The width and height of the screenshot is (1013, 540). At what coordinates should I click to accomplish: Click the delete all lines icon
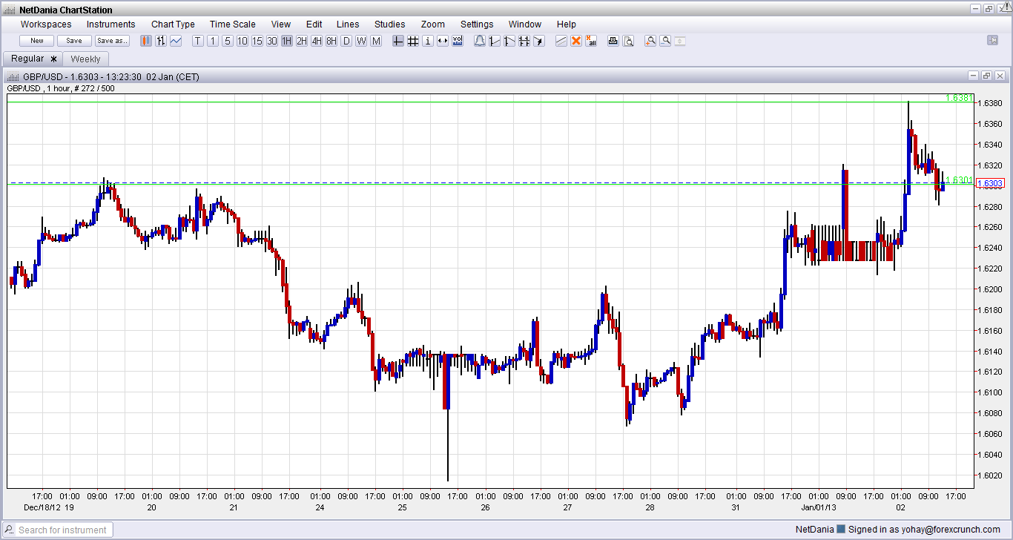coord(591,41)
